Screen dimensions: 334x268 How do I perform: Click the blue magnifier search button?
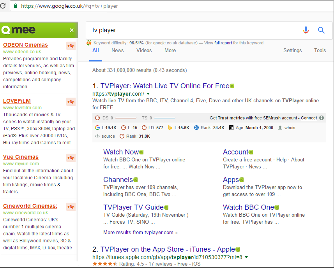click(321, 30)
